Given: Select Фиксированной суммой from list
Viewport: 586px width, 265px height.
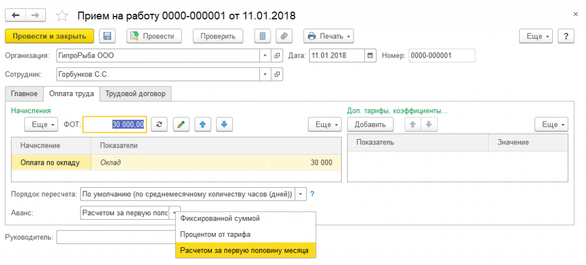Looking at the screenshot, I should (x=220, y=219).
